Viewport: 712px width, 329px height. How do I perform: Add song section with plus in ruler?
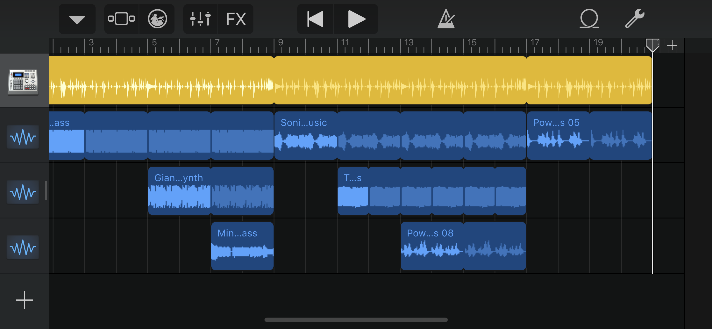pyautogui.click(x=672, y=45)
